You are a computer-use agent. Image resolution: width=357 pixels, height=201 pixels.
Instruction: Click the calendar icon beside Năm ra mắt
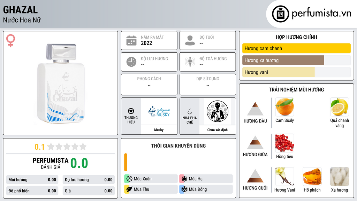(x=131, y=40)
